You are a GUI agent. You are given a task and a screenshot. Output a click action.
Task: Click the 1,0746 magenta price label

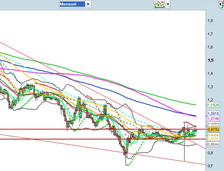pyautogui.click(x=213, y=119)
